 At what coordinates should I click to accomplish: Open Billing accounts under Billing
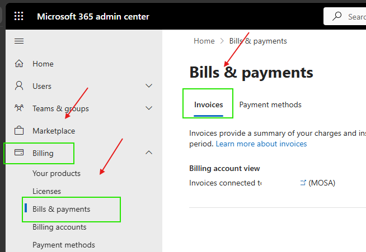coord(59,227)
